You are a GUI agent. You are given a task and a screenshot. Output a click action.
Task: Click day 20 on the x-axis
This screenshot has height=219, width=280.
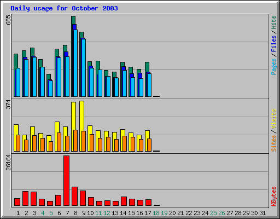click(172, 213)
